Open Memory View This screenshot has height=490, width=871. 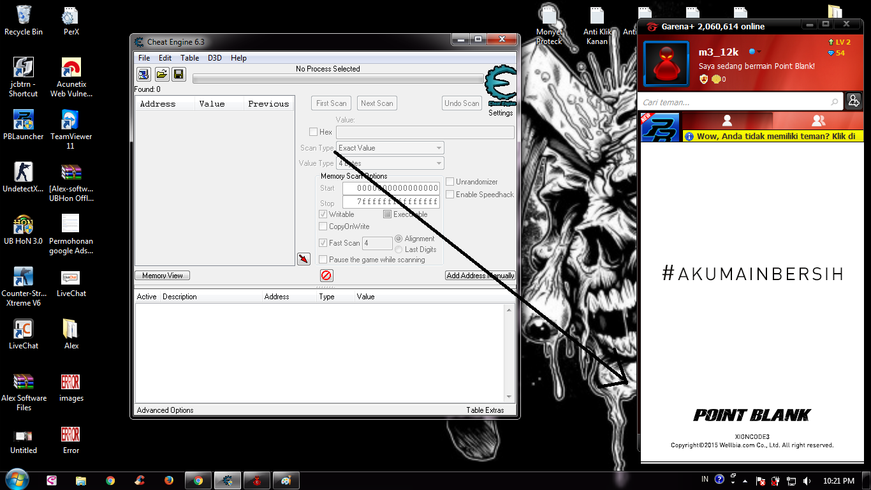point(163,276)
